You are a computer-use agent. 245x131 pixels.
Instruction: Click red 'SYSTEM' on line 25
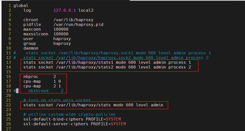pyautogui.click(x=113, y=119)
